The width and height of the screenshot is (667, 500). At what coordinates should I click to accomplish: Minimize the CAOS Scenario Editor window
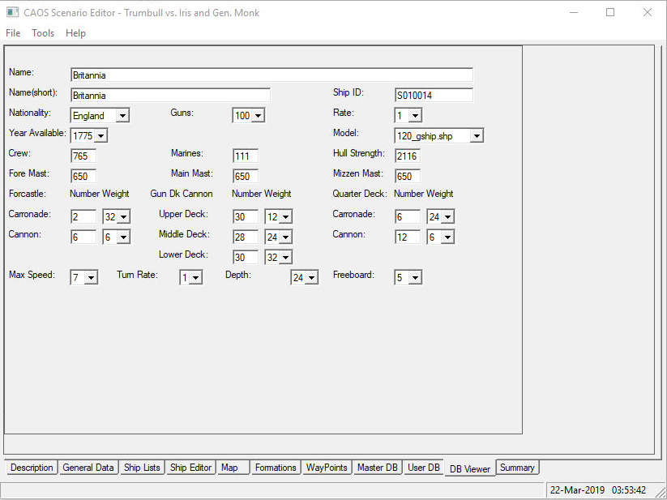[574, 12]
